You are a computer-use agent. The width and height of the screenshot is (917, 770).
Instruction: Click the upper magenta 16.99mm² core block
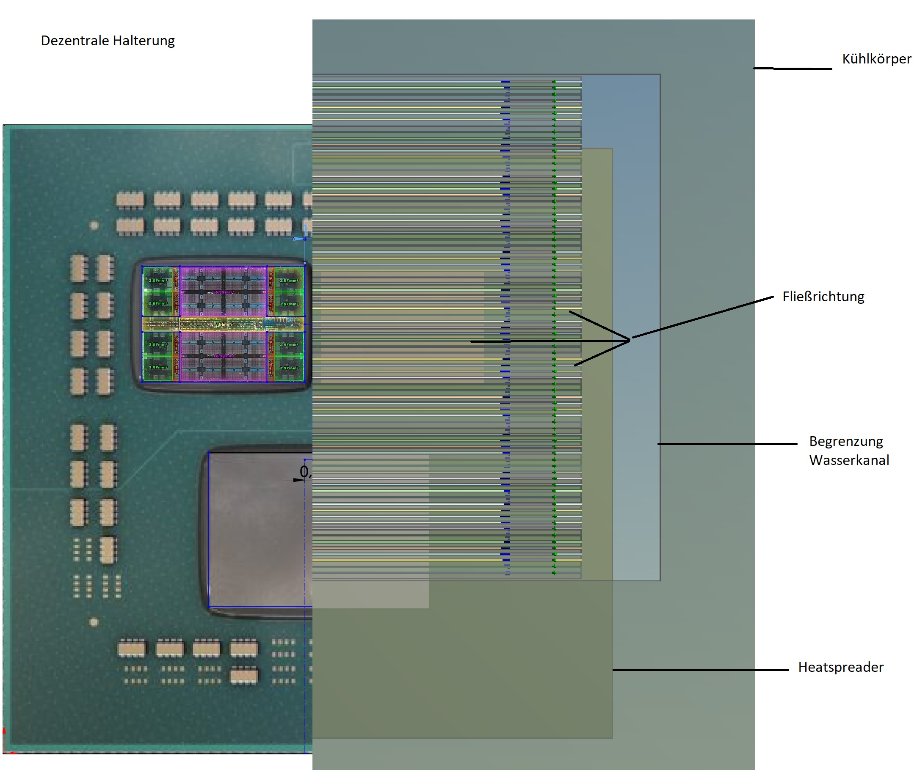(223, 291)
